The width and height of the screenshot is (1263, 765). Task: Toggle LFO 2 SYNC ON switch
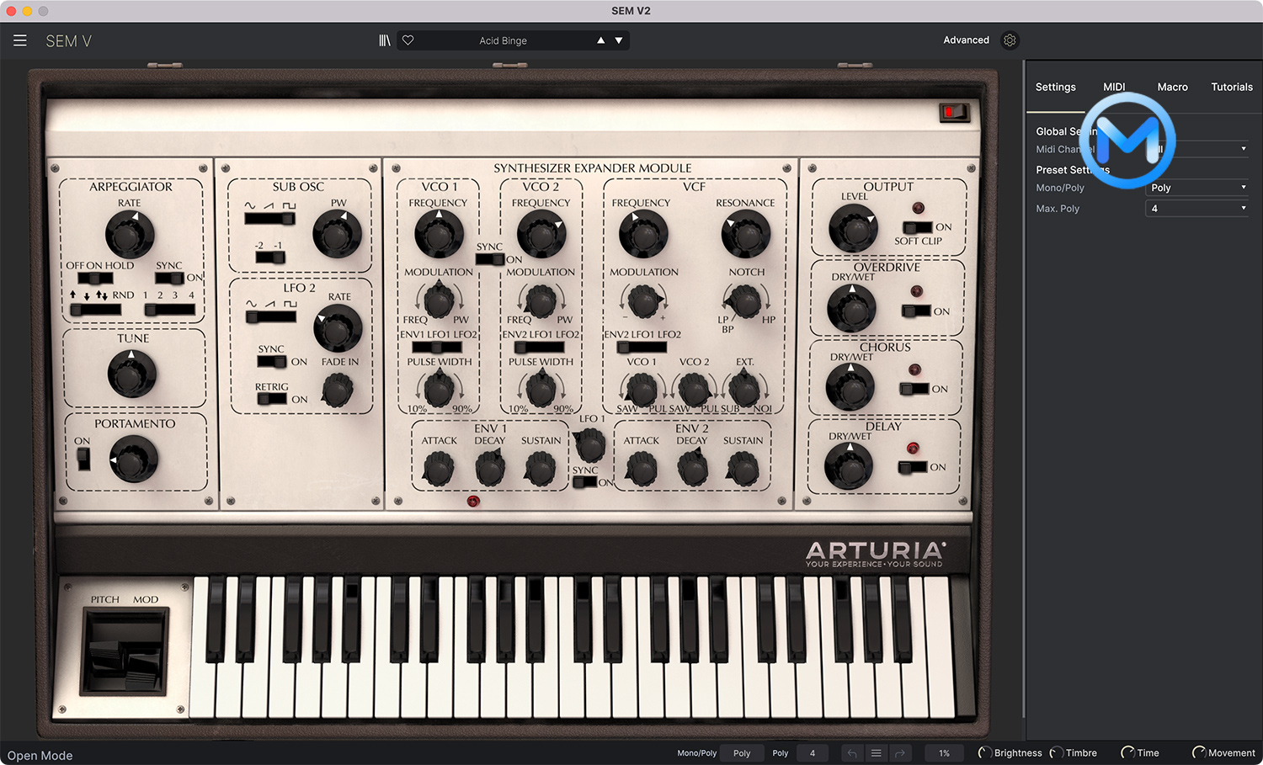(x=271, y=362)
